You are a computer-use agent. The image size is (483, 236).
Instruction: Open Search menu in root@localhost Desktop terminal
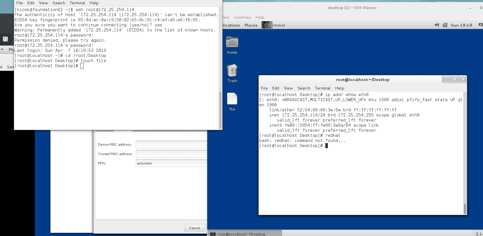point(304,88)
